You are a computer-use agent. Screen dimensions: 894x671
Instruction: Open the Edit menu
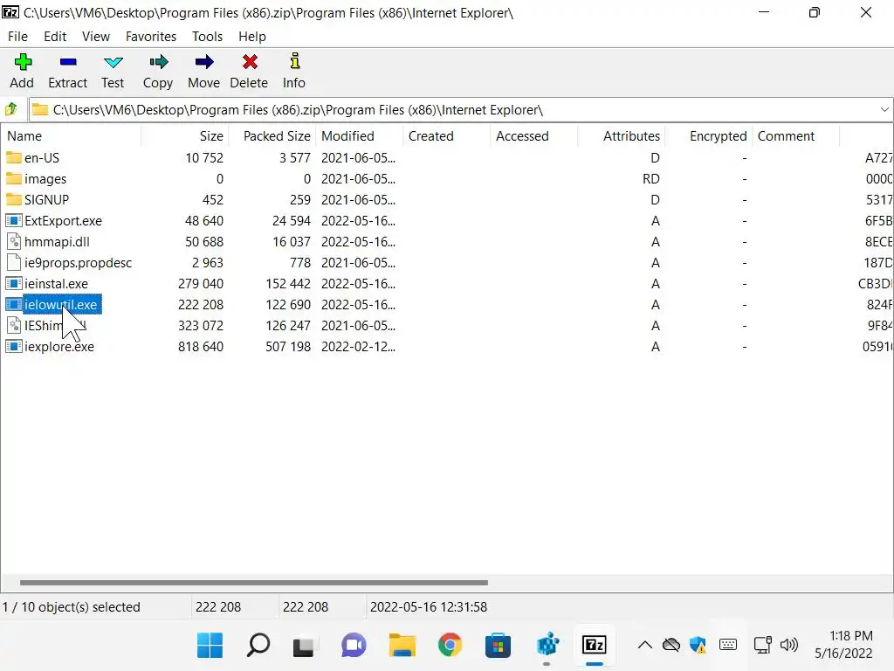pos(55,37)
